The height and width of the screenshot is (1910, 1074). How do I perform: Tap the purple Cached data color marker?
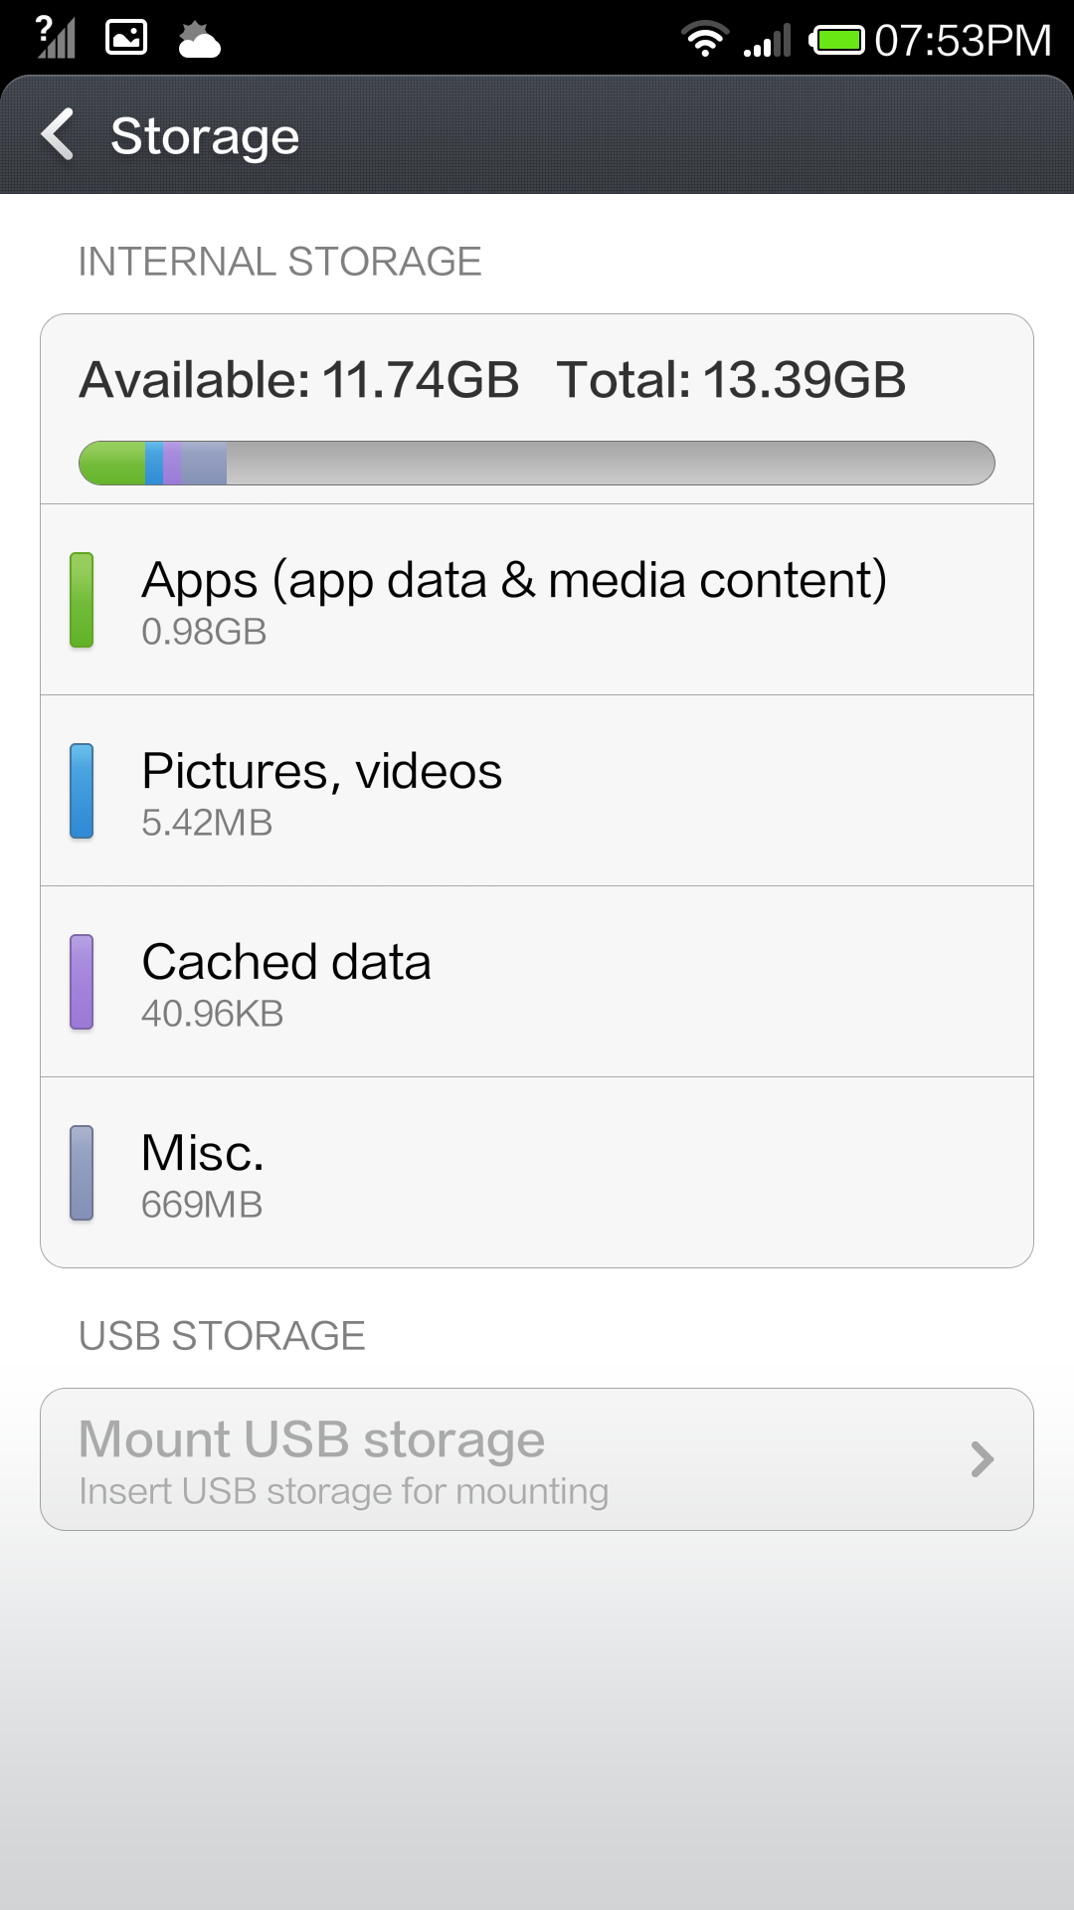(x=82, y=982)
